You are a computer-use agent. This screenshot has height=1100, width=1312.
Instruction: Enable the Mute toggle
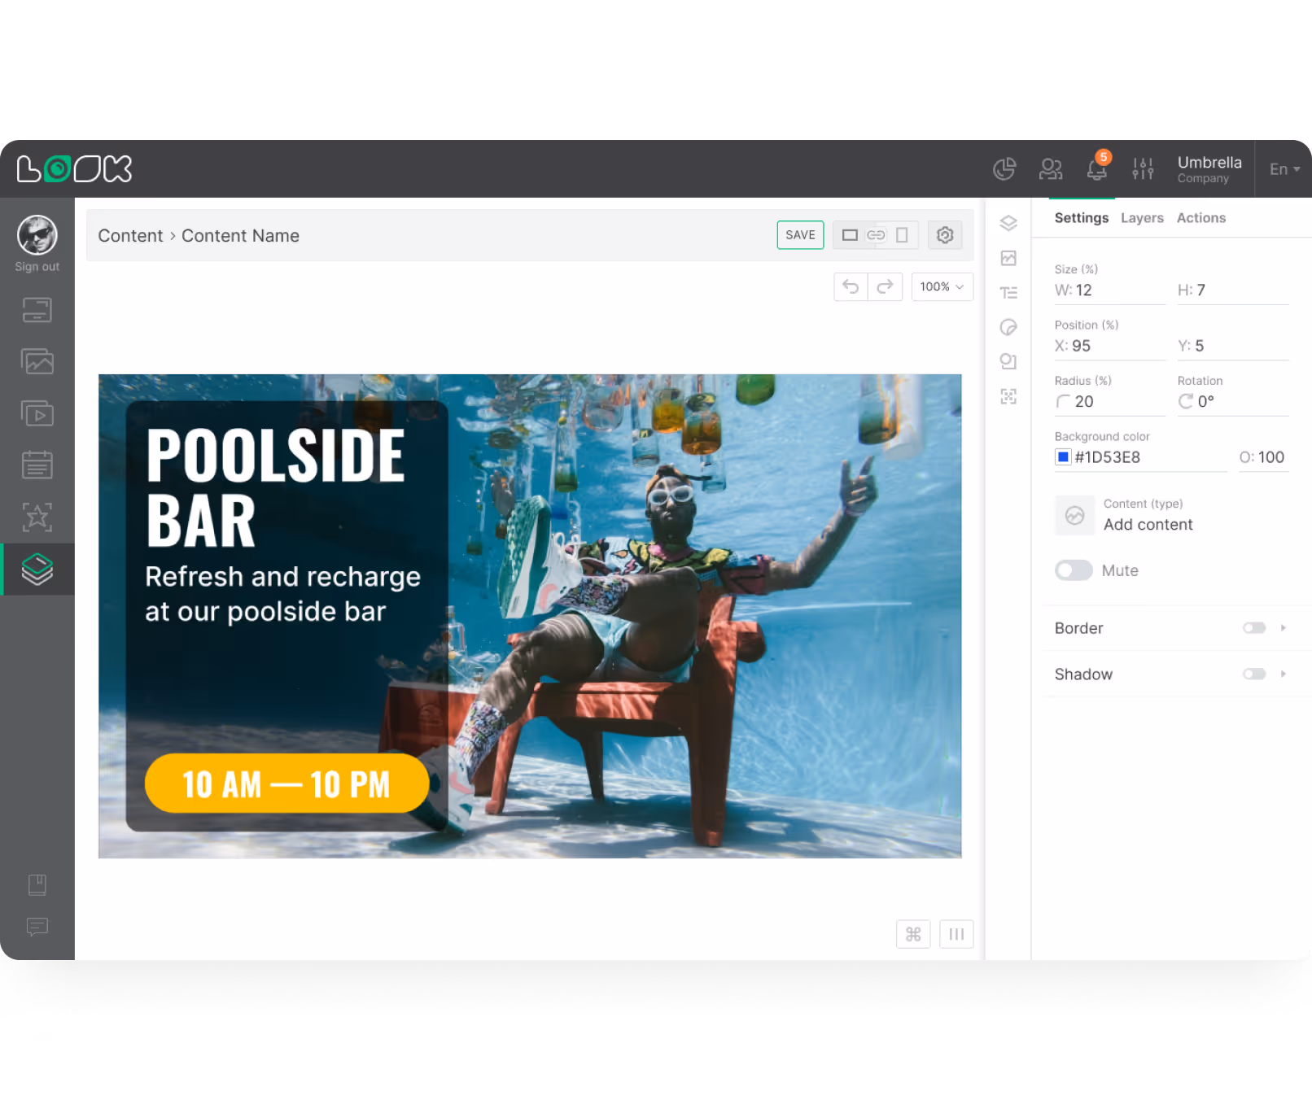click(x=1074, y=570)
